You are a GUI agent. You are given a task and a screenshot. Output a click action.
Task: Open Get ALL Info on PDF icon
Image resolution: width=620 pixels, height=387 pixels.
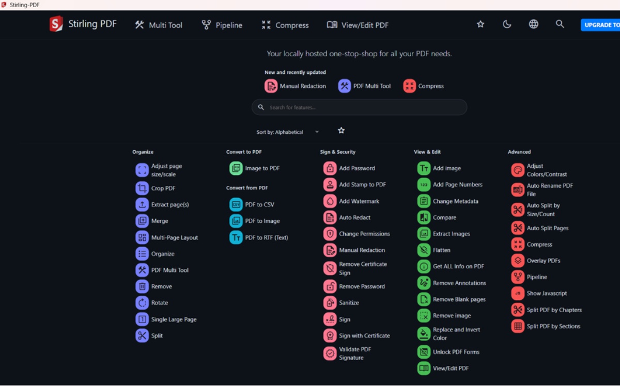tap(424, 267)
